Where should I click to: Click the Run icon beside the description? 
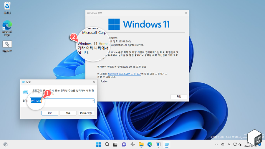(26, 92)
